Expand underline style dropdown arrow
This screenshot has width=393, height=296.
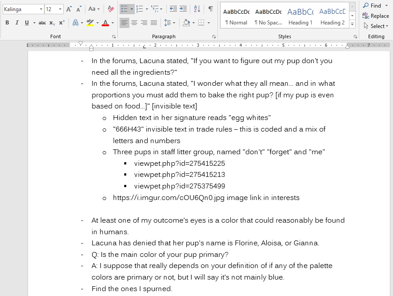tap(34, 23)
